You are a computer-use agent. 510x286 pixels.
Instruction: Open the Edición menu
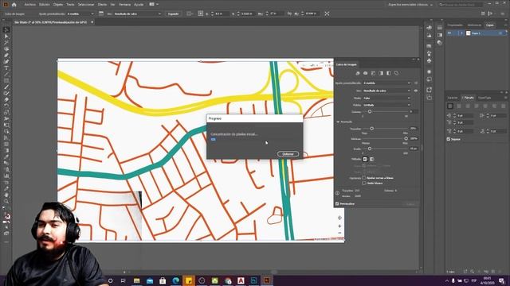pyautogui.click(x=45, y=5)
